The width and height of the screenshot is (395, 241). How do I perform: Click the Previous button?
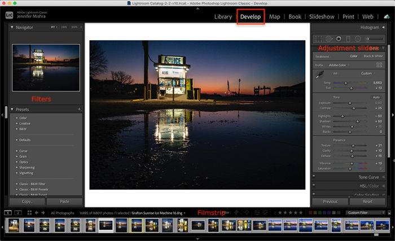pyautogui.click(x=330, y=201)
